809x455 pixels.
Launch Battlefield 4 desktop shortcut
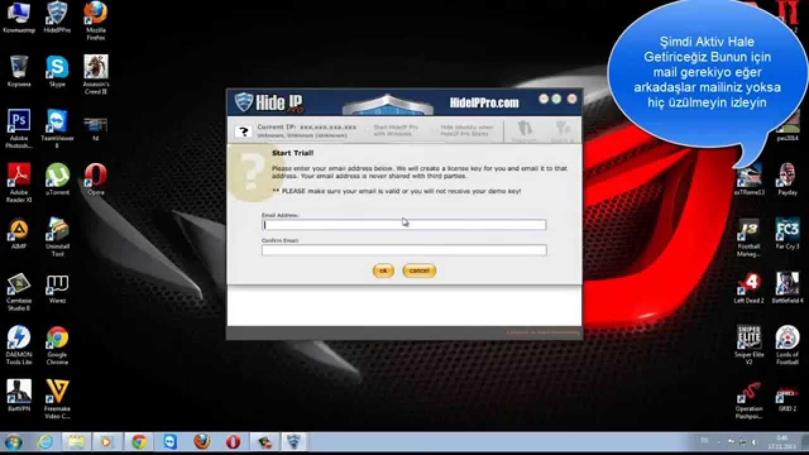point(788,288)
